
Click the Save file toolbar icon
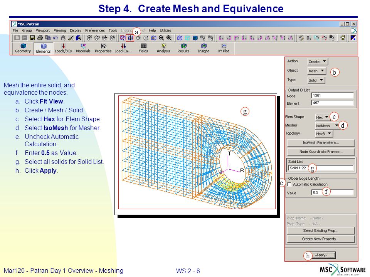(32, 38)
